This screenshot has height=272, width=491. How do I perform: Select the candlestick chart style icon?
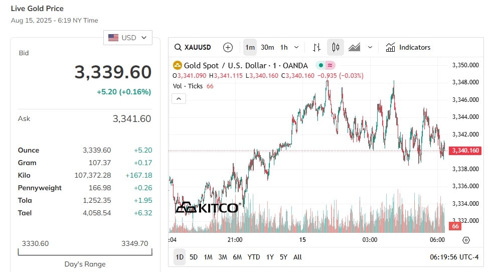tap(336, 47)
